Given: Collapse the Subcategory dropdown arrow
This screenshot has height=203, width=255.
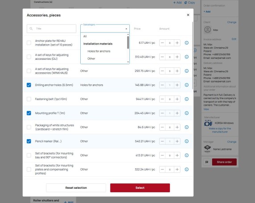Looking at the screenshot, I should 126,29.
